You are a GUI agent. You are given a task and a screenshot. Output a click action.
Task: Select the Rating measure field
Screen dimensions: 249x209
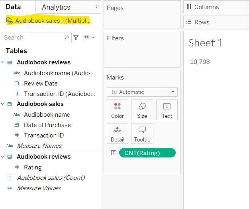tap(33, 167)
